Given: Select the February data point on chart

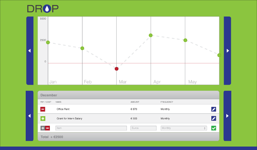Looking at the screenshot, I should pos(82,48).
